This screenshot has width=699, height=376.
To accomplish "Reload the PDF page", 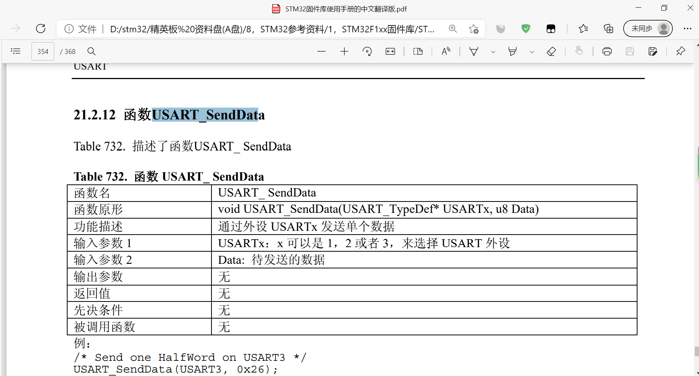I will (41, 29).
